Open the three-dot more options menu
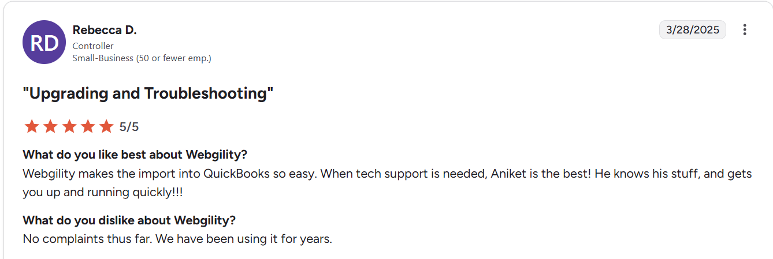This screenshot has width=773, height=259. [745, 30]
